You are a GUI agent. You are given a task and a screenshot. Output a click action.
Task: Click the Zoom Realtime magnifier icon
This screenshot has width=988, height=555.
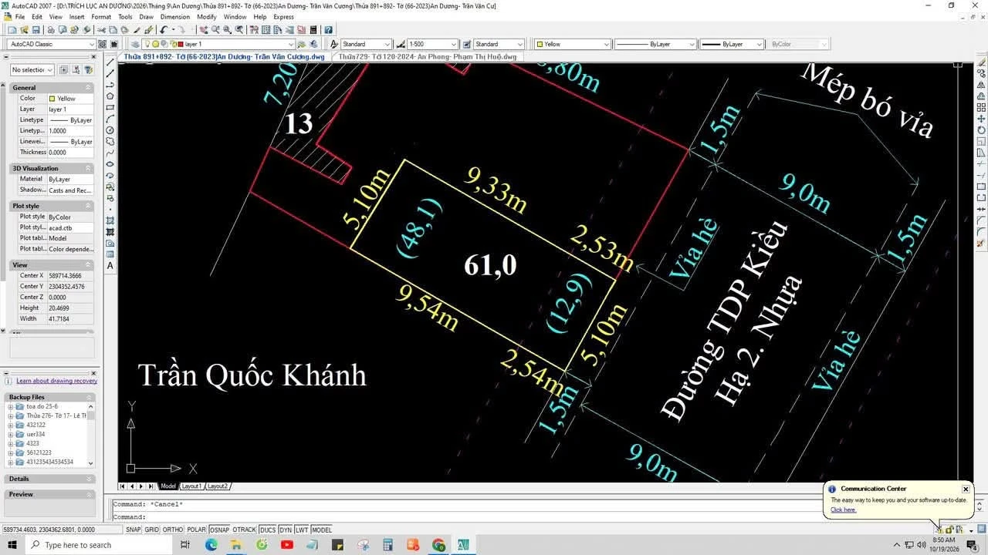[215, 30]
